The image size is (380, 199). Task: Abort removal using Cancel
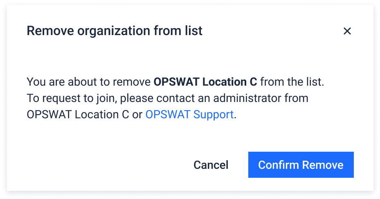point(211,165)
